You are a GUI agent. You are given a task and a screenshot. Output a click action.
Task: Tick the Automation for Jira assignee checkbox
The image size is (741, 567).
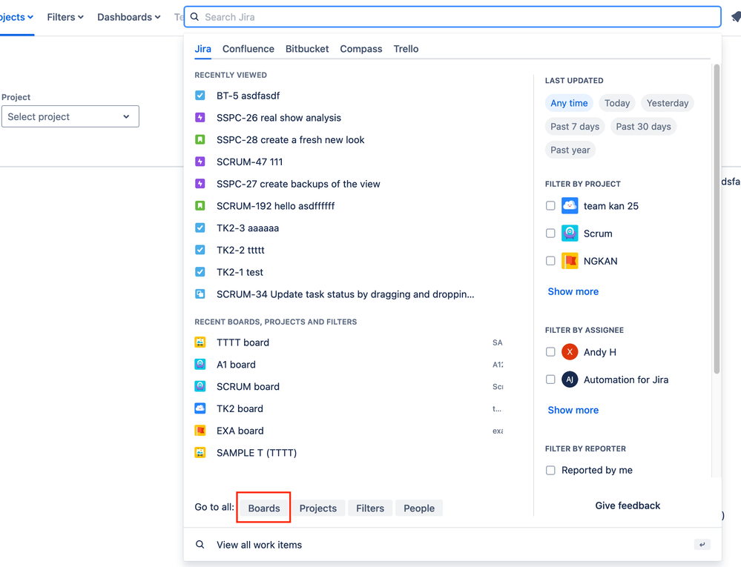tap(550, 379)
